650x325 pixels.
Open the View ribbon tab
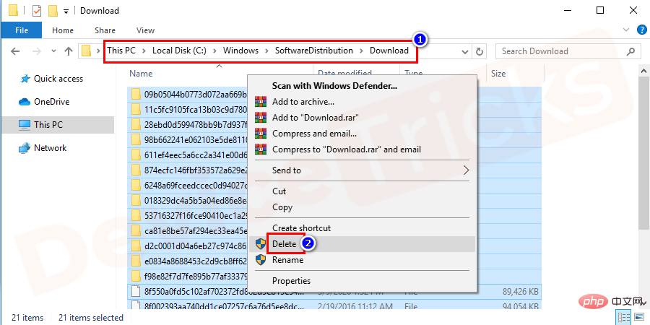(145, 30)
